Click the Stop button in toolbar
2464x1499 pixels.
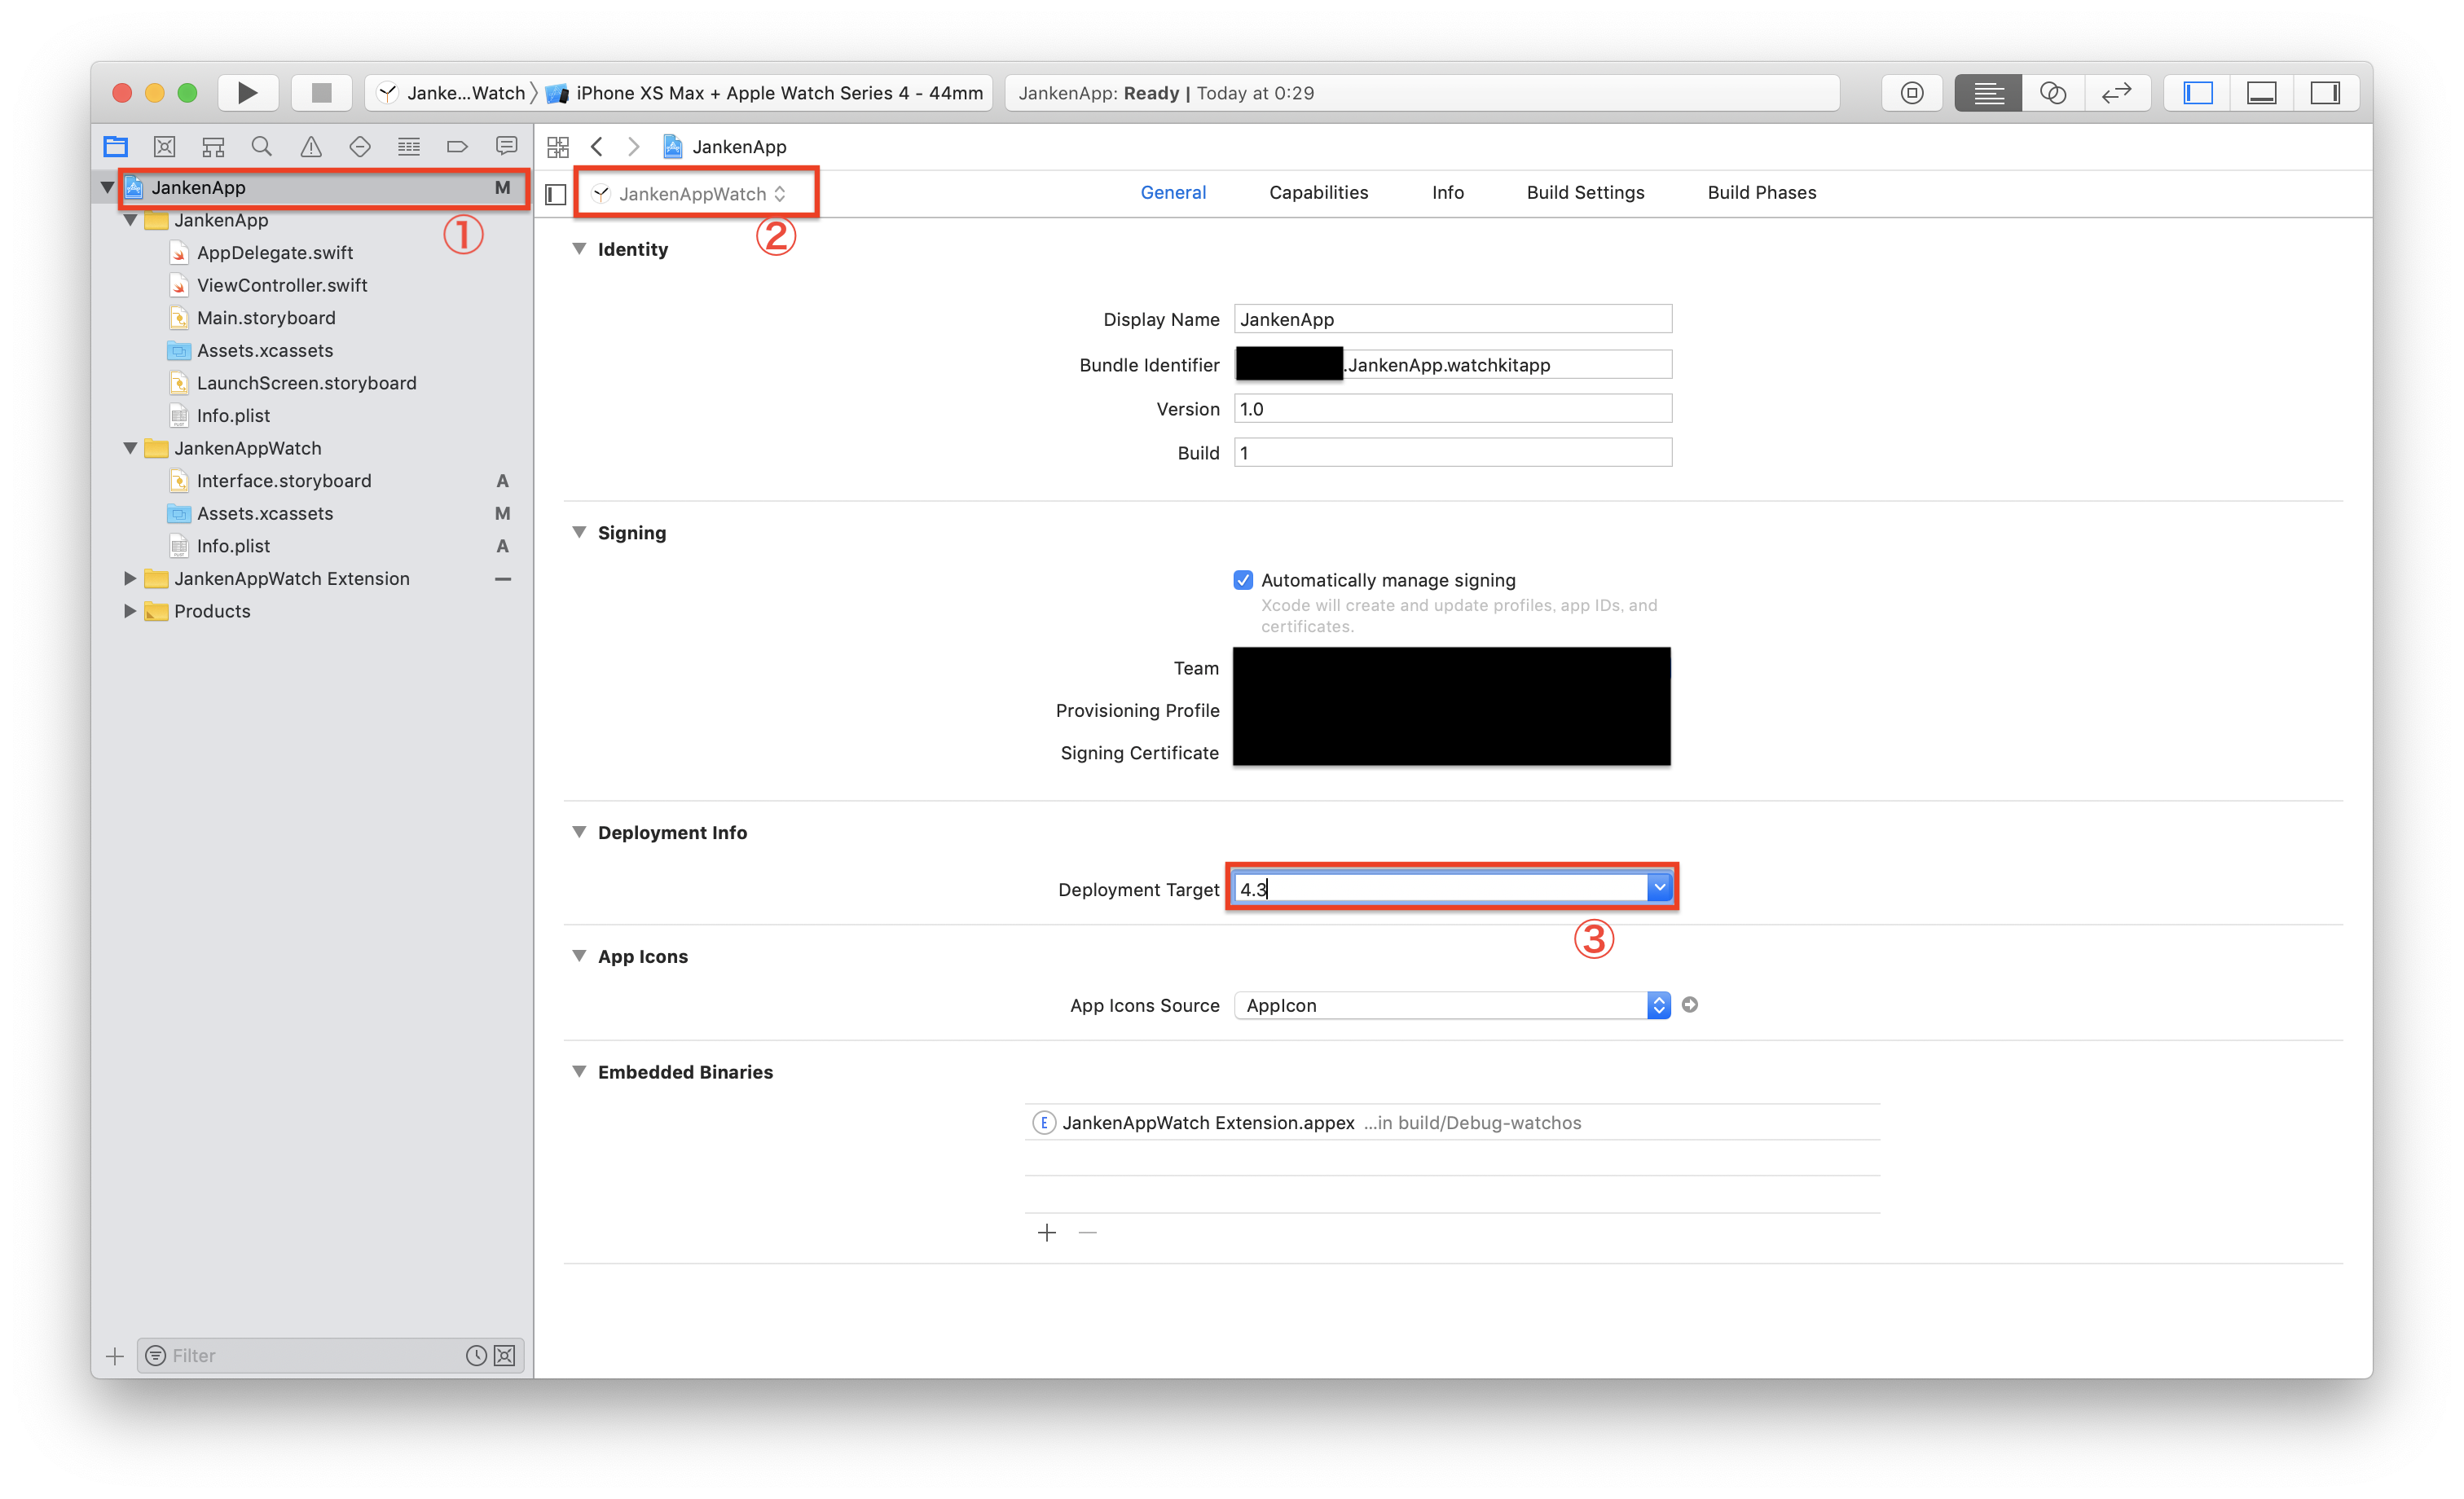[x=319, y=91]
